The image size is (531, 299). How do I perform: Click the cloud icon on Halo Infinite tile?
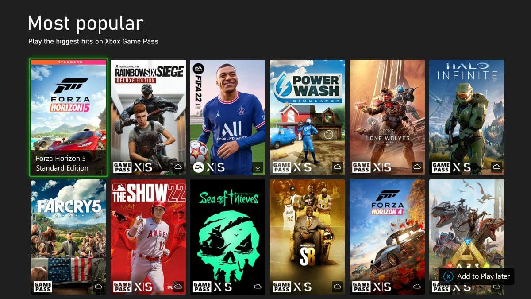tap(497, 167)
